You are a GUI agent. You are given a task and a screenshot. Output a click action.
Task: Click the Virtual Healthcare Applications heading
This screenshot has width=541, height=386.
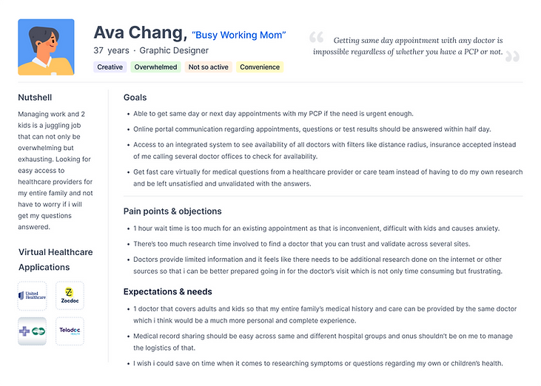[x=56, y=260]
